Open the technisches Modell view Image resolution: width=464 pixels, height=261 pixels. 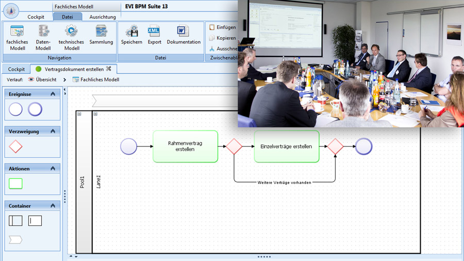click(71, 31)
